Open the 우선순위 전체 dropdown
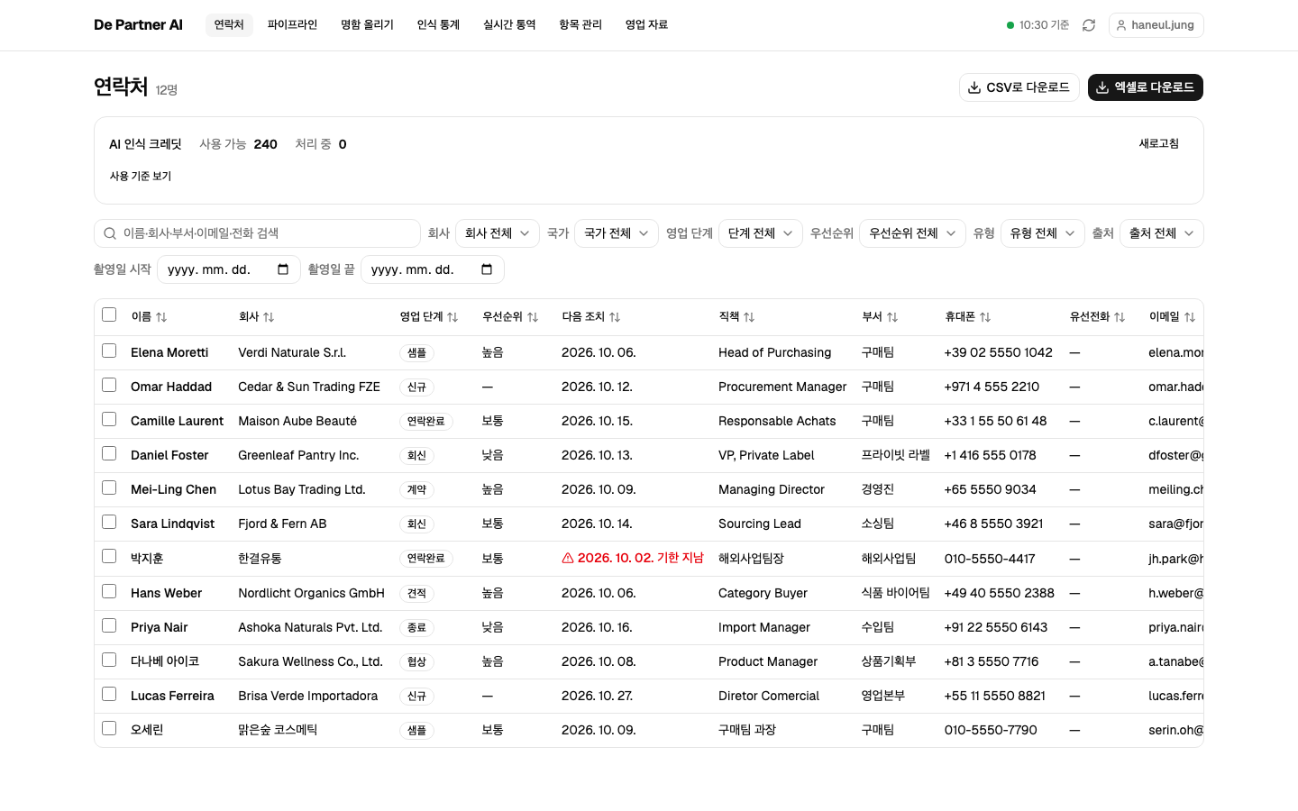 click(x=912, y=233)
